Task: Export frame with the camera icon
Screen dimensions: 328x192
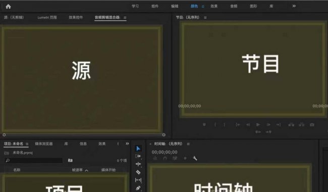Action: tap(312, 125)
